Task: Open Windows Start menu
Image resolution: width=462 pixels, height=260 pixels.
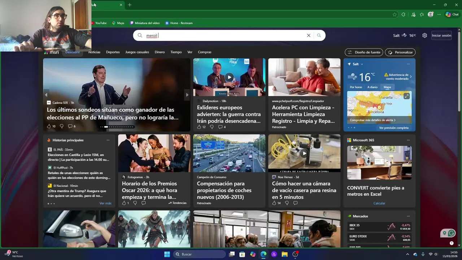Action: (x=167, y=254)
